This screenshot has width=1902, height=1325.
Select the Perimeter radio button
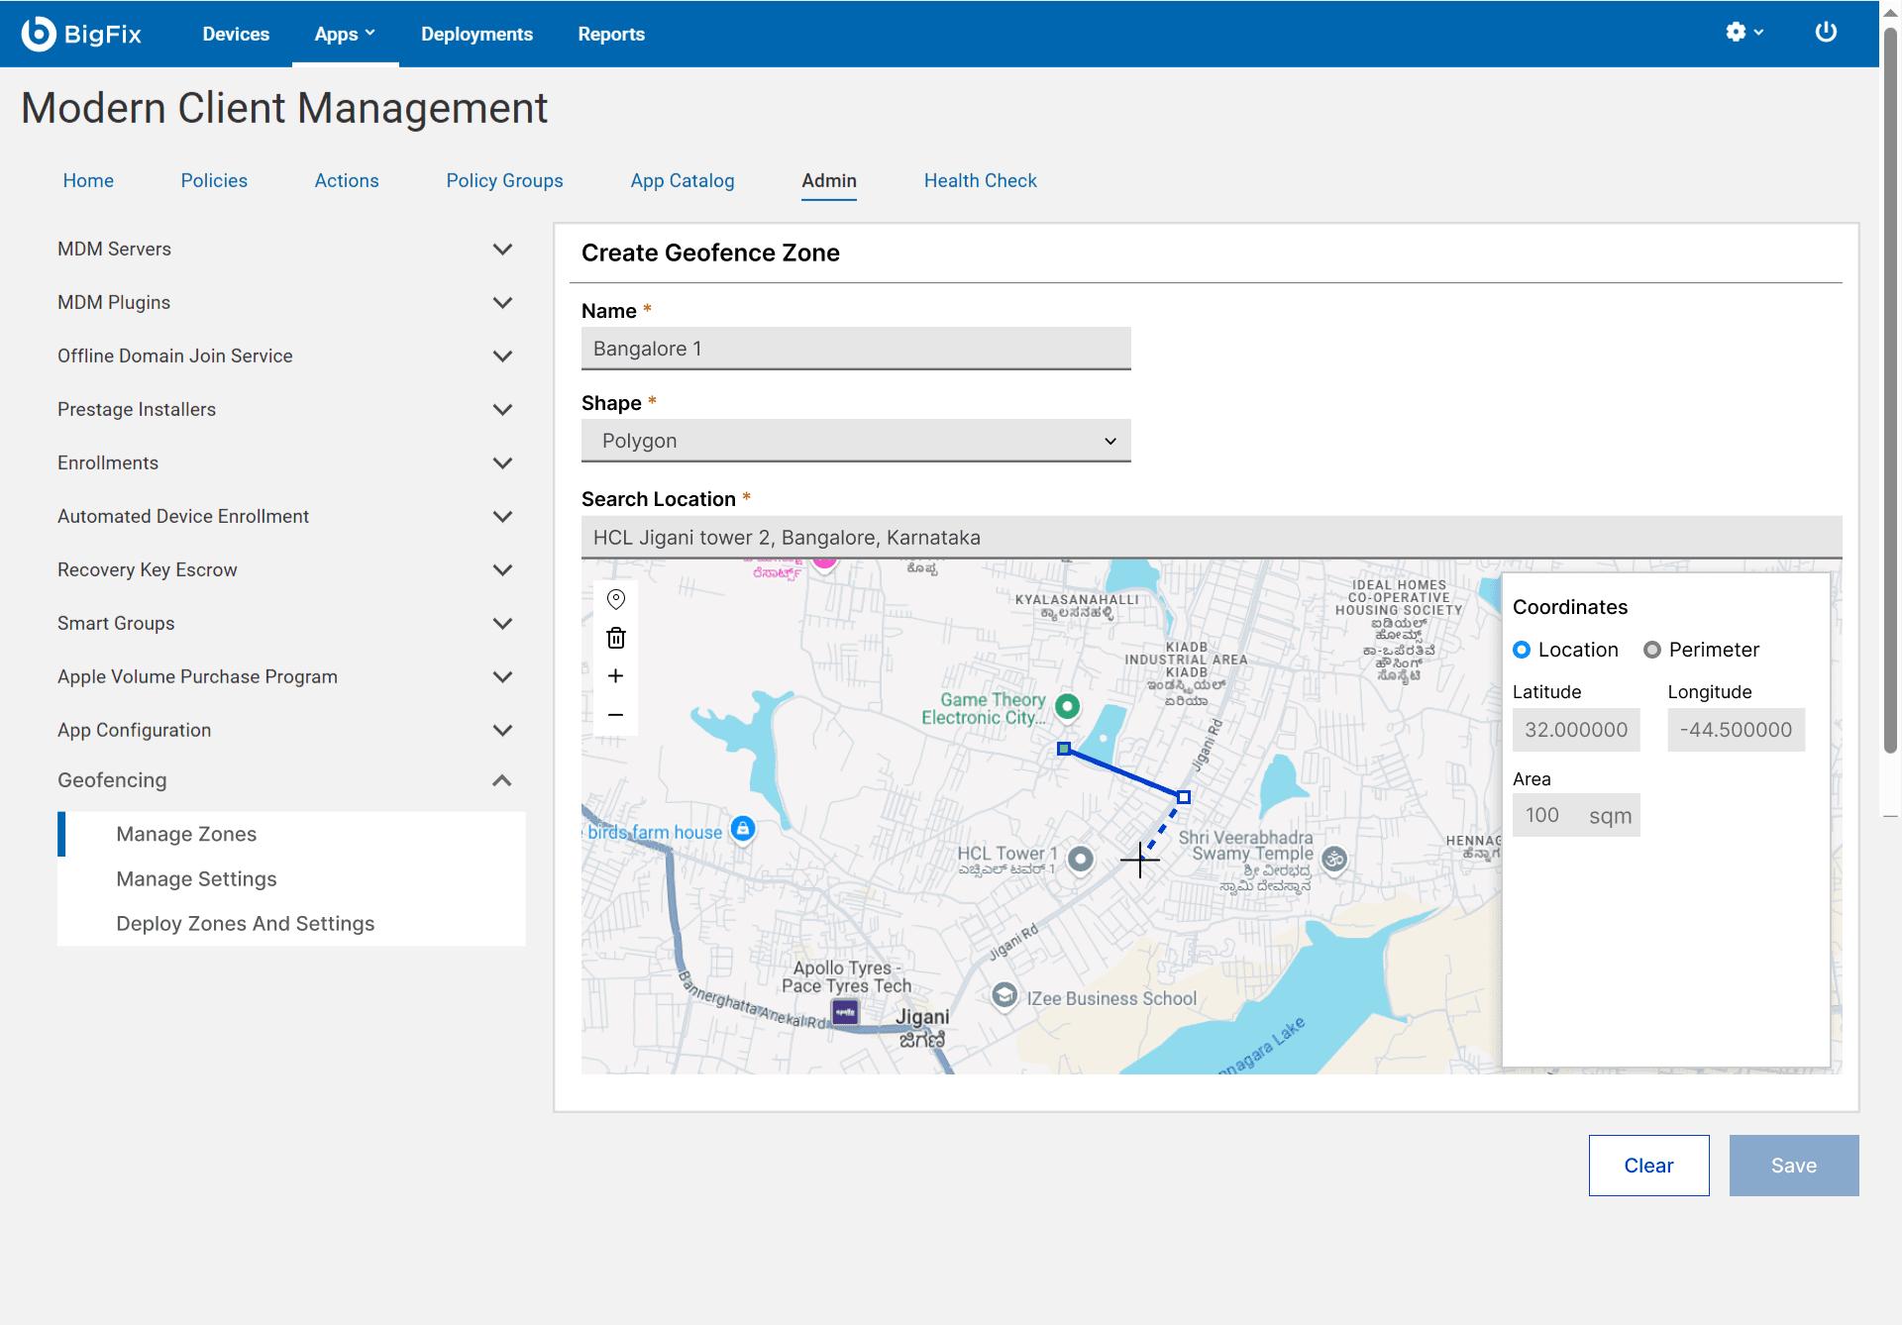coord(1651,650)
